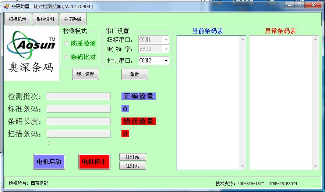Select the 条码比对 radio button
325x192 pixels.
[66, 57]
